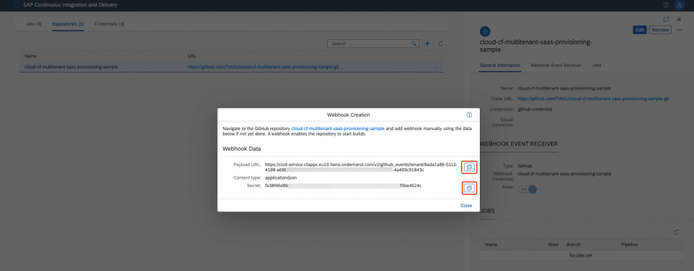Switch to the Jobs (0) tab

click(x=33, y=24)
